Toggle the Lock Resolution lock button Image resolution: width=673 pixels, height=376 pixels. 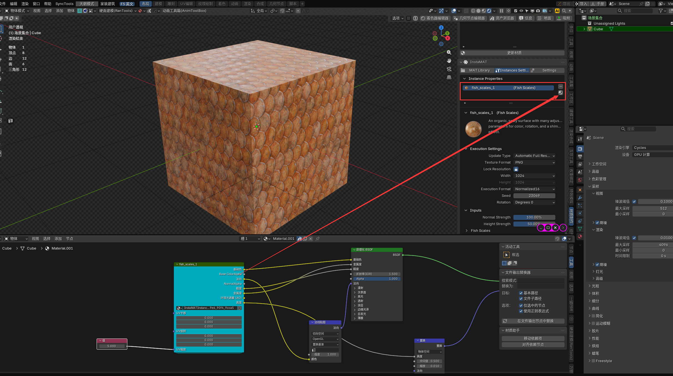(x=516, y=169)
